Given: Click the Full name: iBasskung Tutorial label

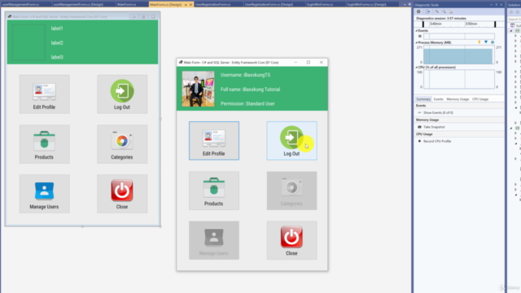Looking at the screenshot, I should (x=250, y=90).
